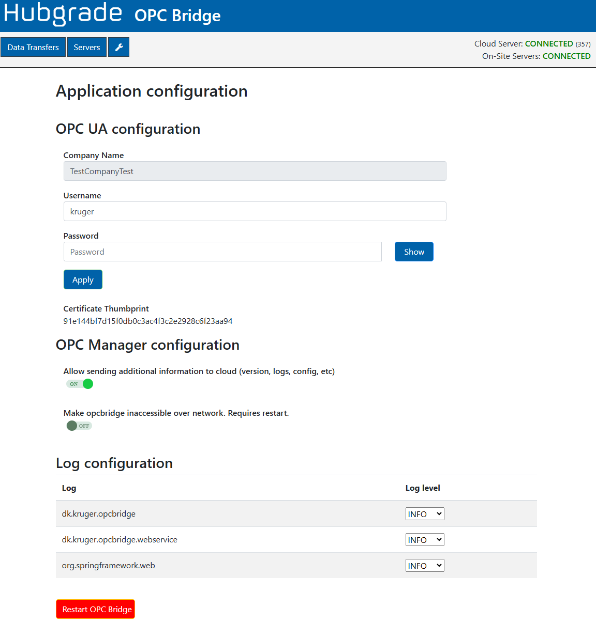Click the Cloud Server CONNECTED status
This screenshot has height=639, width=596.
(548, 44)
